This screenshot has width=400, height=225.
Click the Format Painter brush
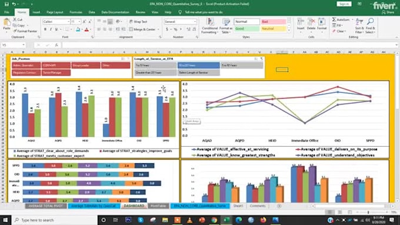click(15, 31)
